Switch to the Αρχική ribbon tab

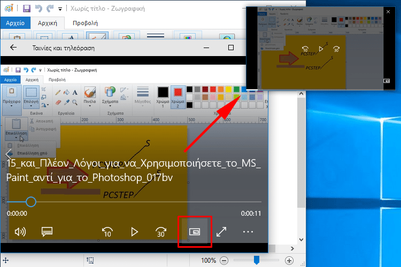point(47,23)
